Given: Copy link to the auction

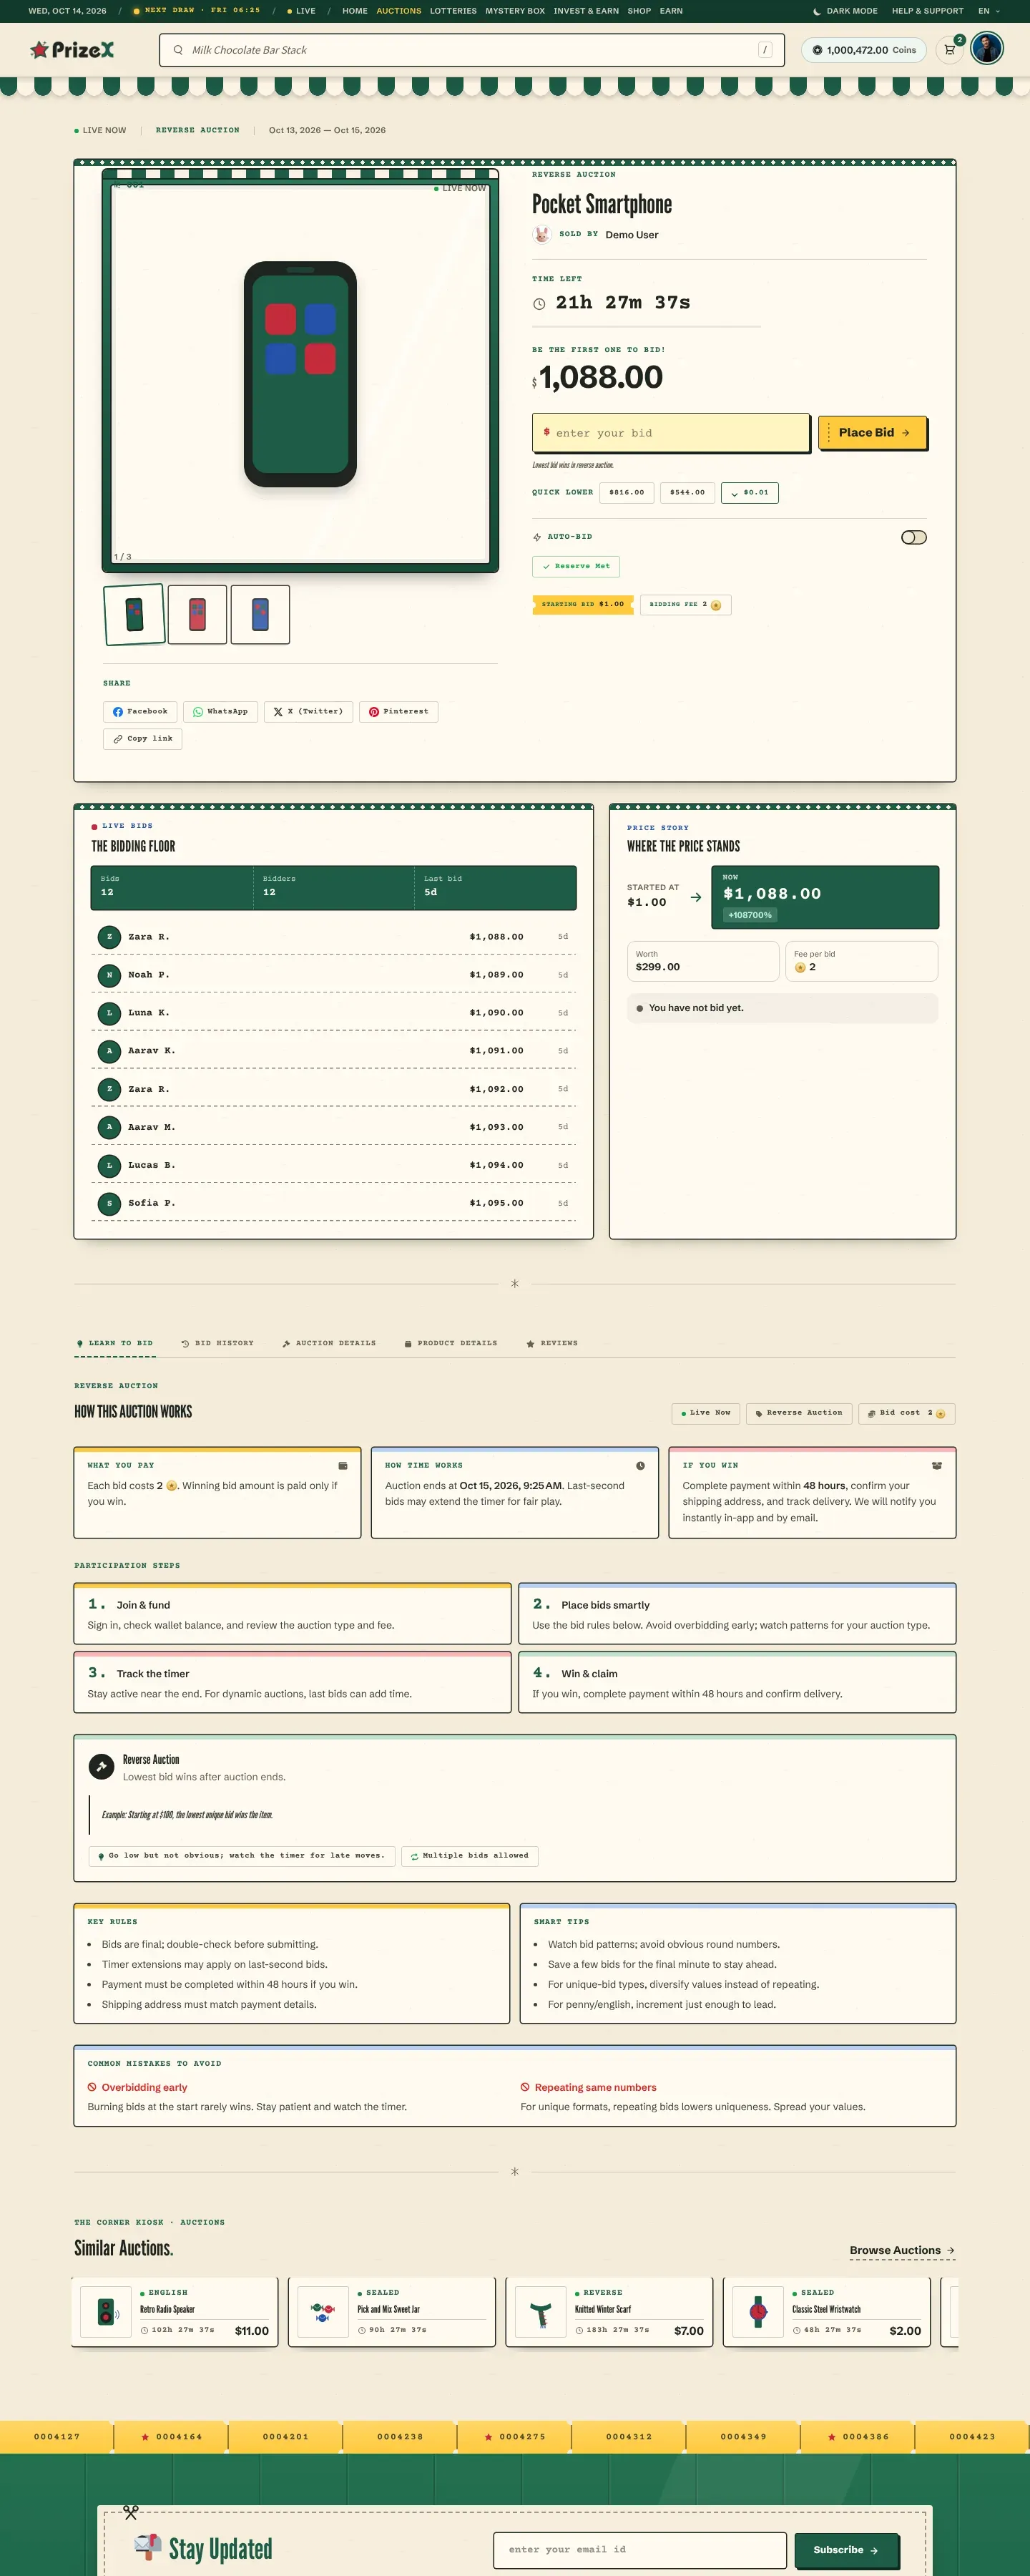Looking at the screenshot, I should [142, 738].
